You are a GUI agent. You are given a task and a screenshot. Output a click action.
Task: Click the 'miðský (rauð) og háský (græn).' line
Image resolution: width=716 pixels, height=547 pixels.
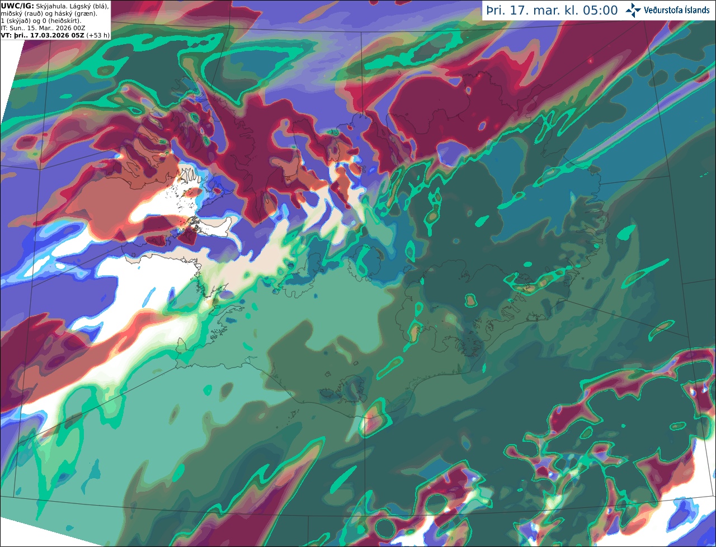(x=48, y=13)
